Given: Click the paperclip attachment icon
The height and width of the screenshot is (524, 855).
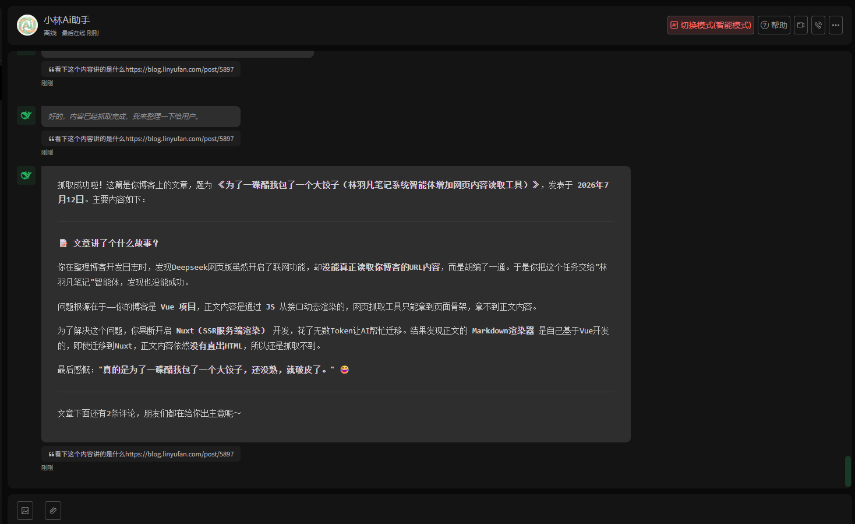Looking at the screenshot, I should (53, 511).
